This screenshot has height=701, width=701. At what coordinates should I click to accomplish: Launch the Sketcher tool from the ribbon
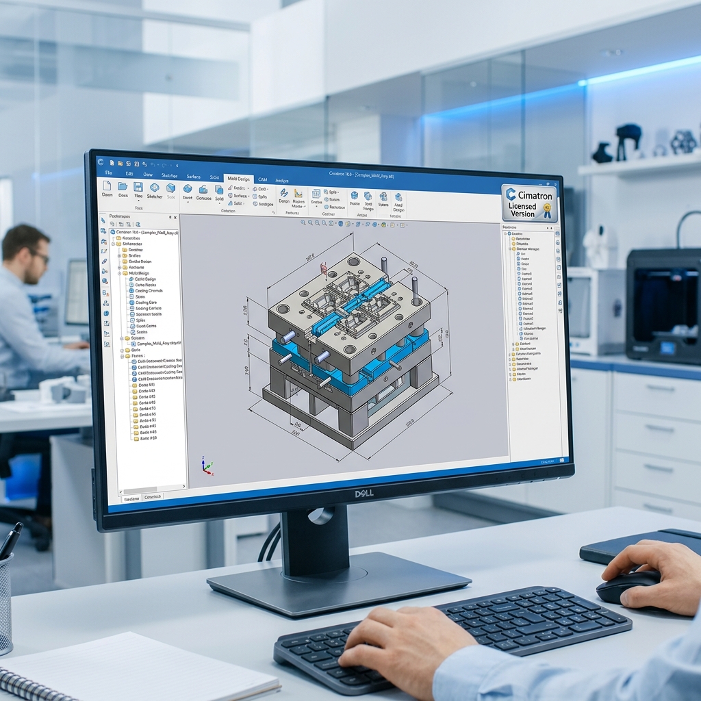click(x=155, y=190)
